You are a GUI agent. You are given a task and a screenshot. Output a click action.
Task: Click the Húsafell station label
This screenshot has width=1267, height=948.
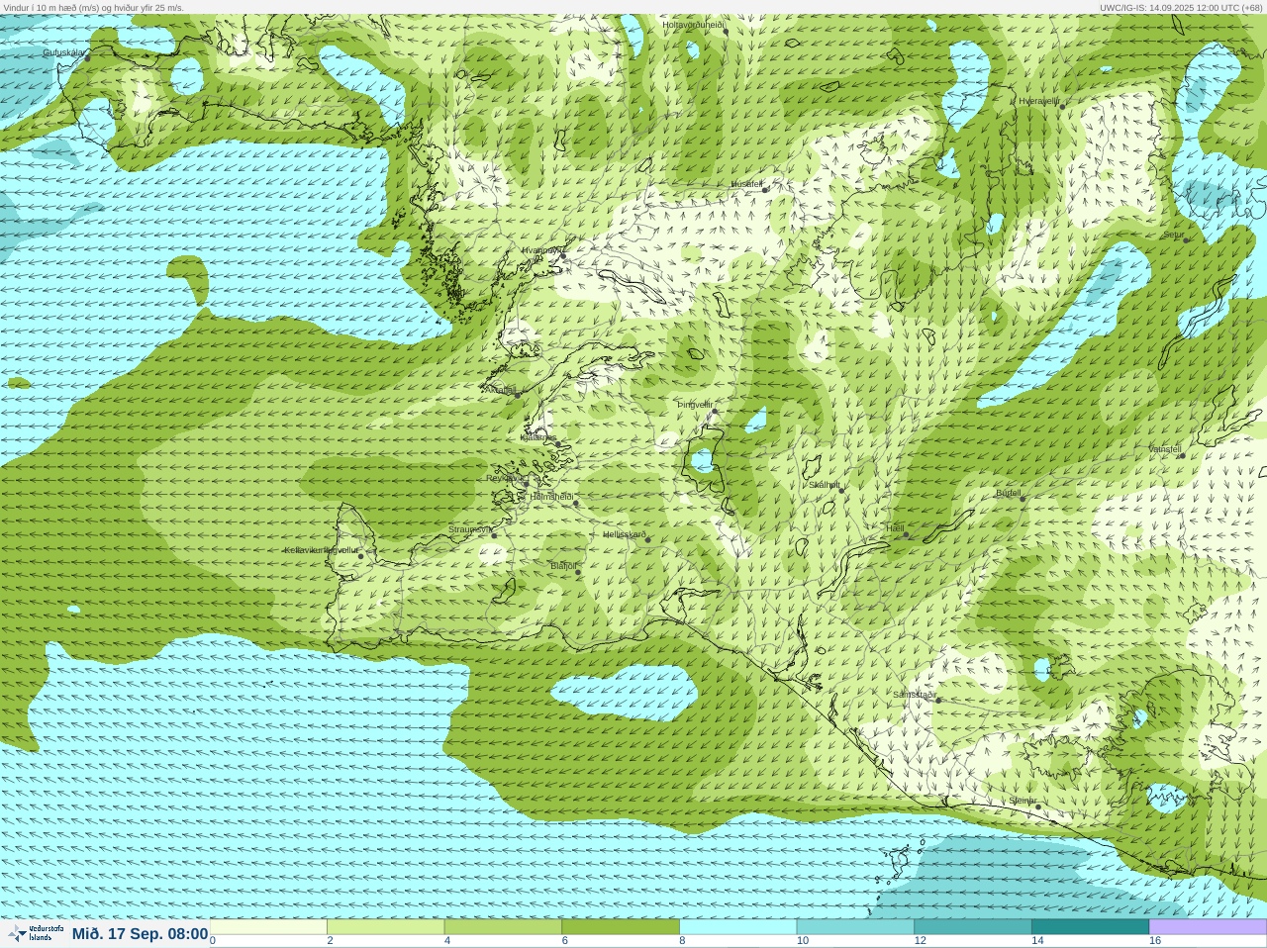pos(747,184)
